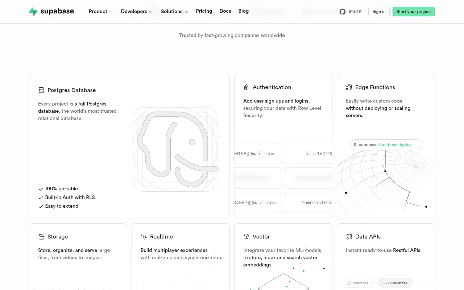Click the Authentication lock icon
Screen dimensions: 464x290
tap(246, 87)
